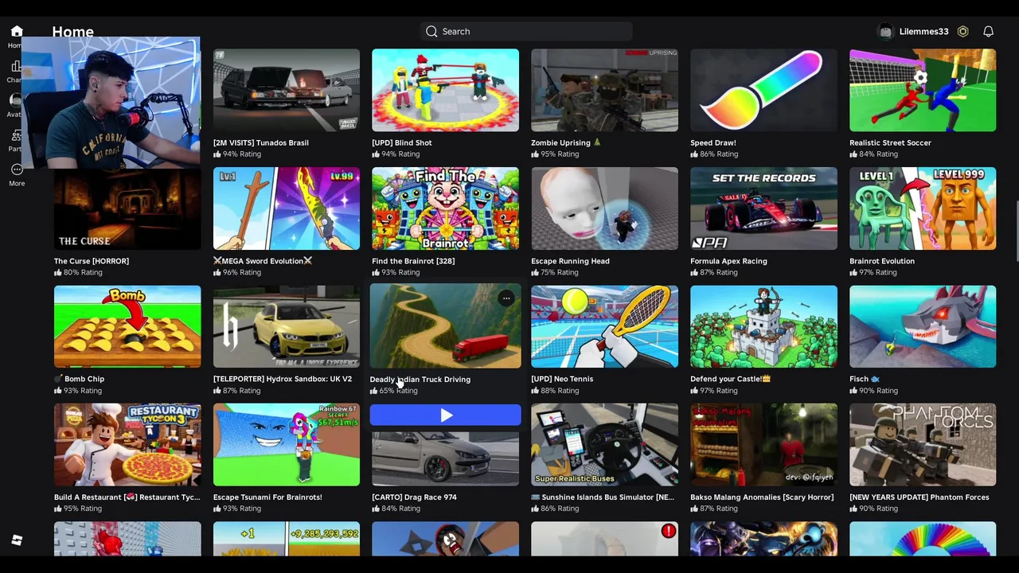The width and height of the screenshot is (1019, 573).
Task: Open Lilemmes33 profile avatar
Action: pos(886,32)
